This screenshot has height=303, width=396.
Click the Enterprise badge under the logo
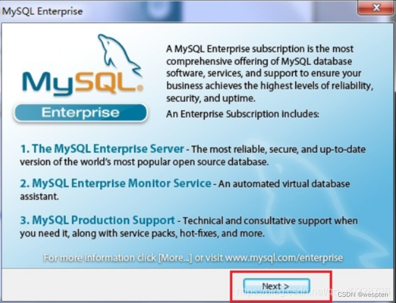81,113
